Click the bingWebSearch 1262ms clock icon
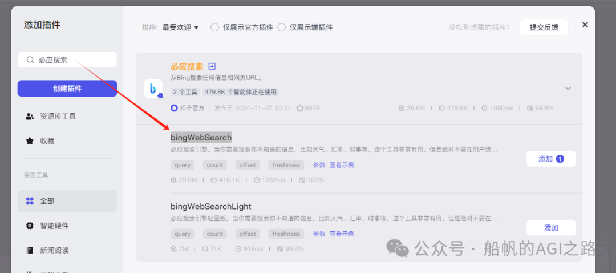The width and height of the screenshot is (616, 273). tap(257, 180)
